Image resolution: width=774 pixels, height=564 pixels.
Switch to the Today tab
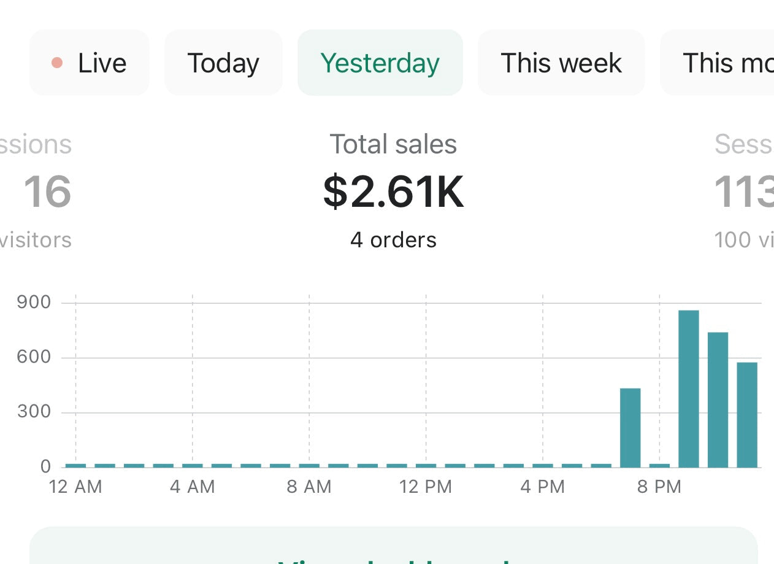pyautogui.click(x=223, y=63)
